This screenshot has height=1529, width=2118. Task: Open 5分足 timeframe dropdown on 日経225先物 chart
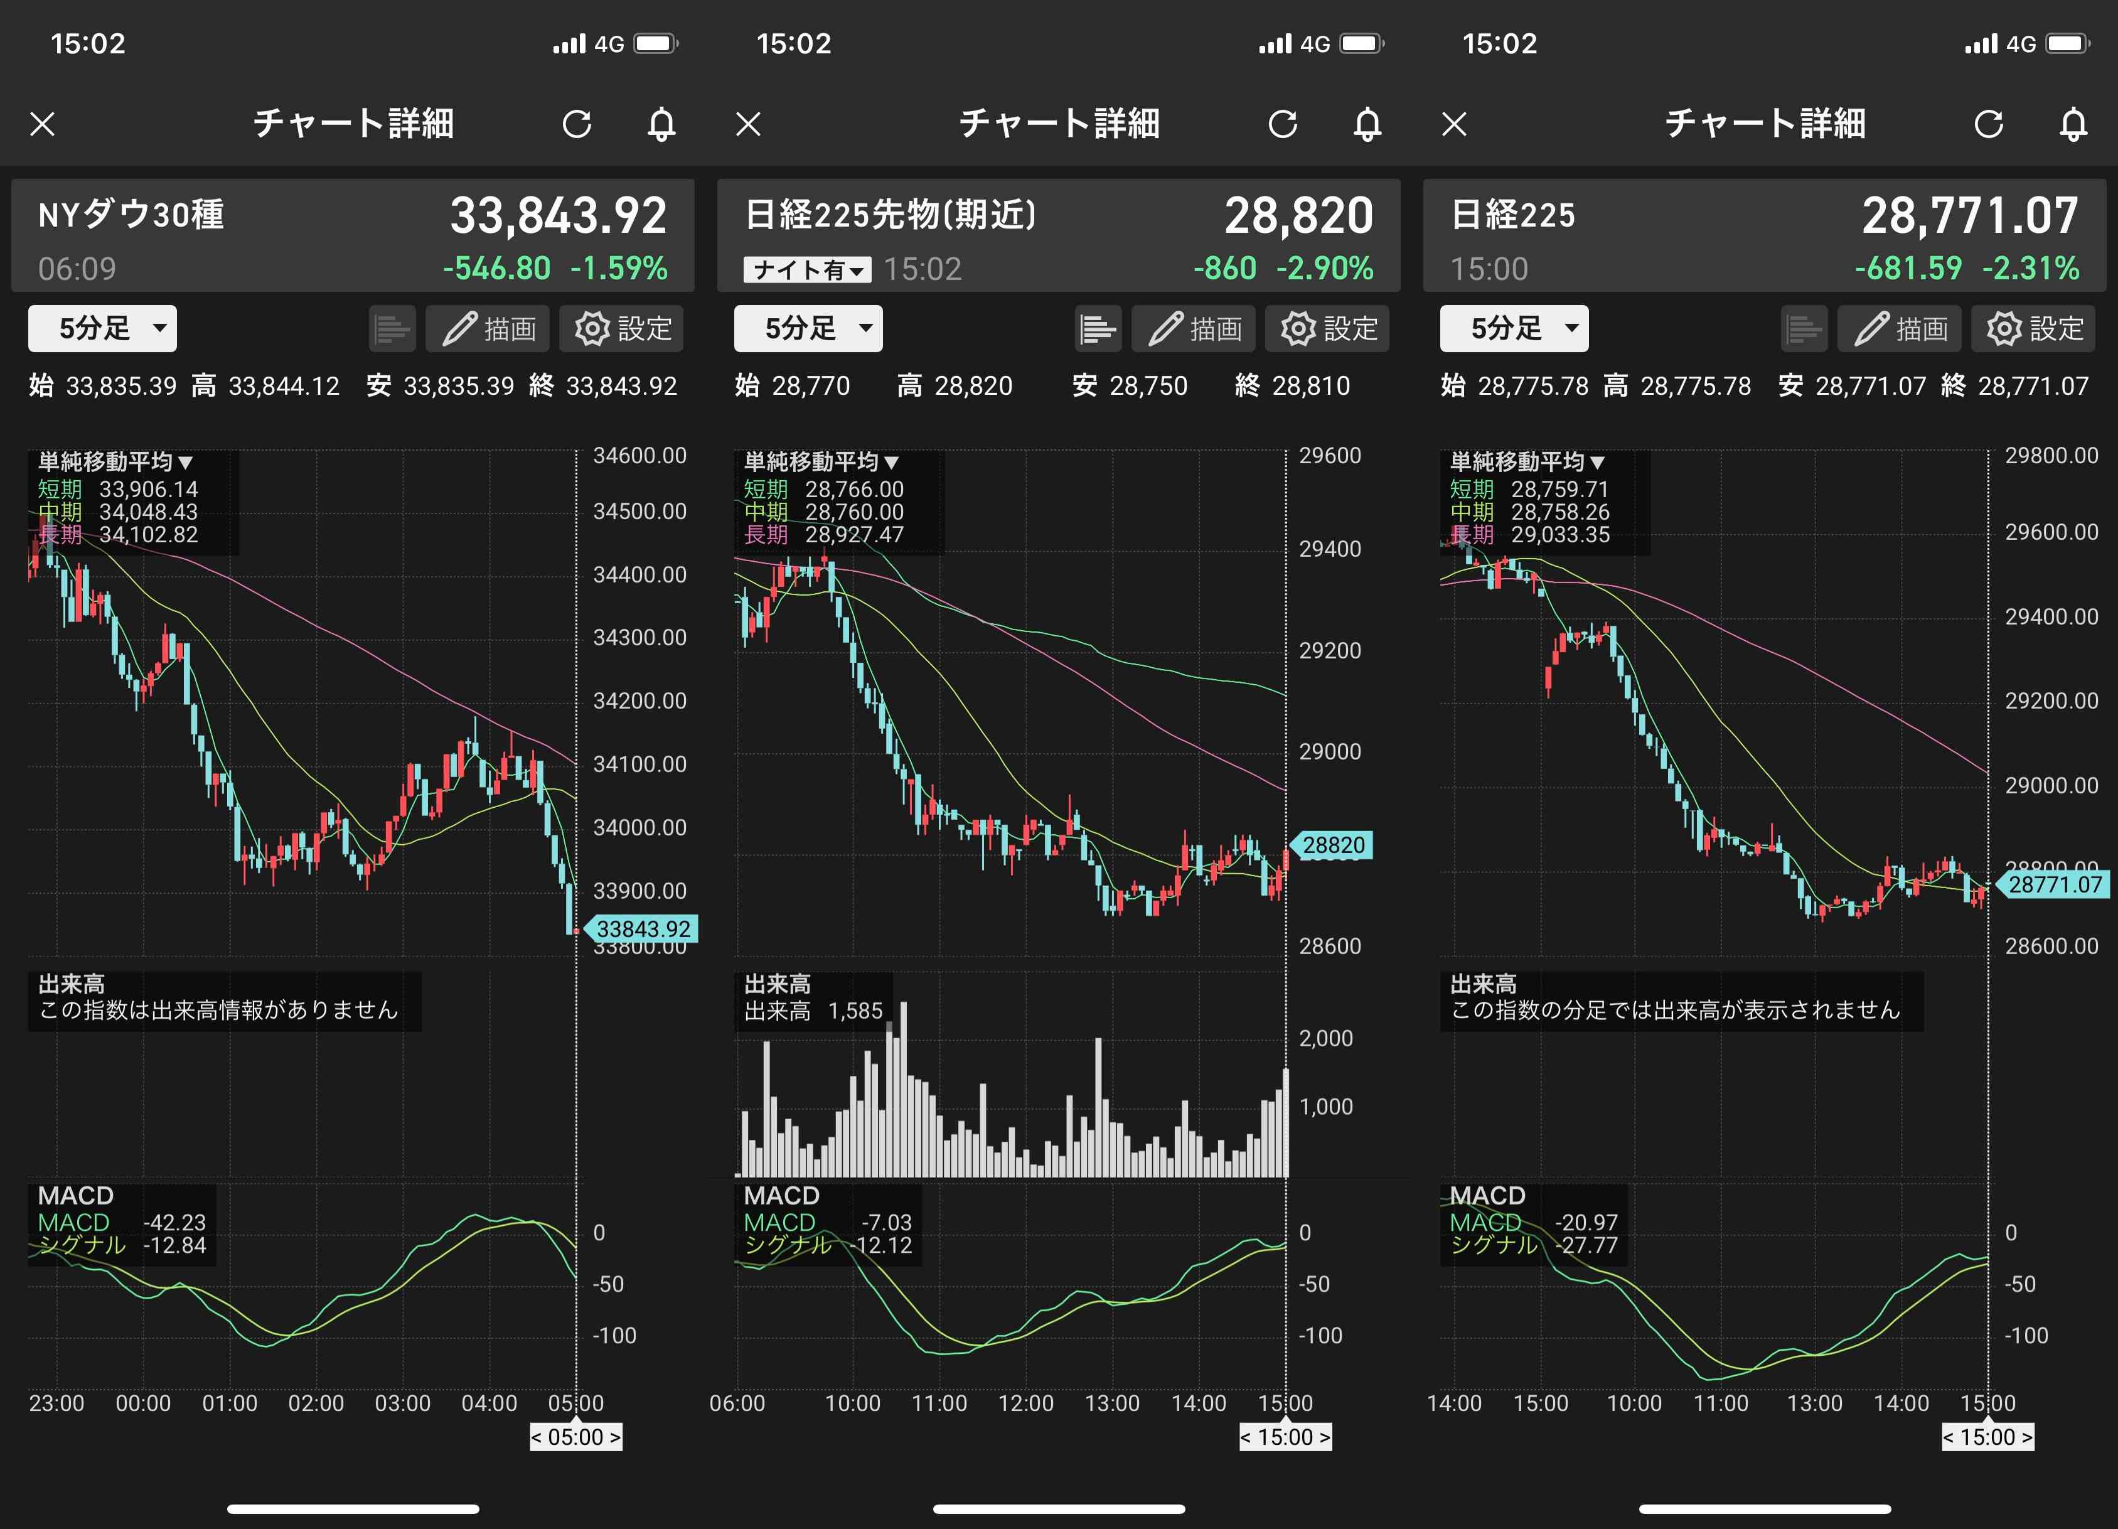pos(808,329)
